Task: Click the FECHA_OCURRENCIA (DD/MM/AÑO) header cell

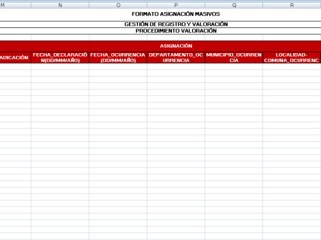Action: pyautogui.click(x=118, y=58)
